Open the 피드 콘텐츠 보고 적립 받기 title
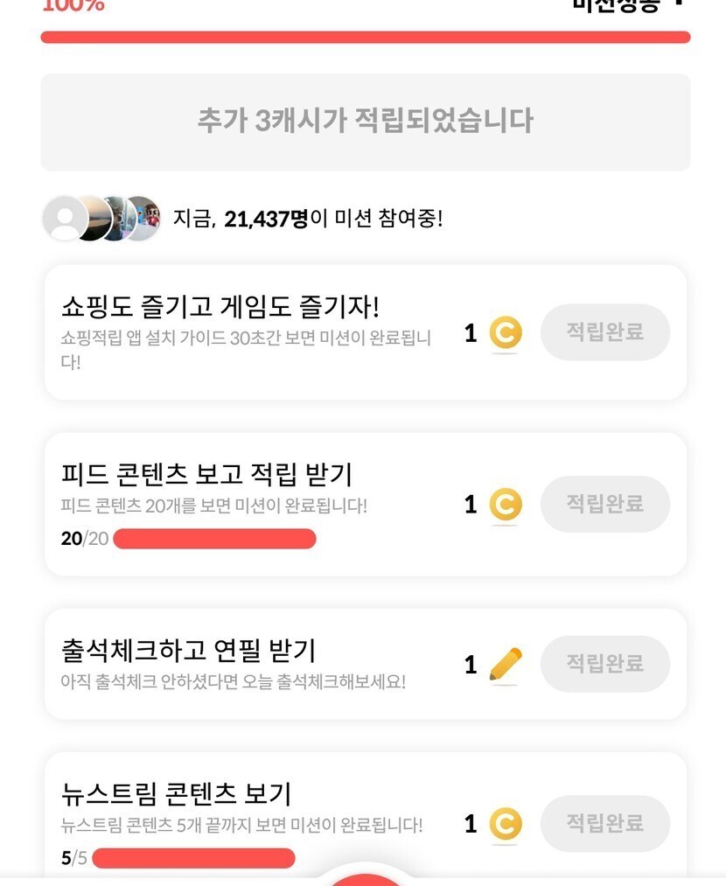Screen dimensions: 726x886 (206, 475)
